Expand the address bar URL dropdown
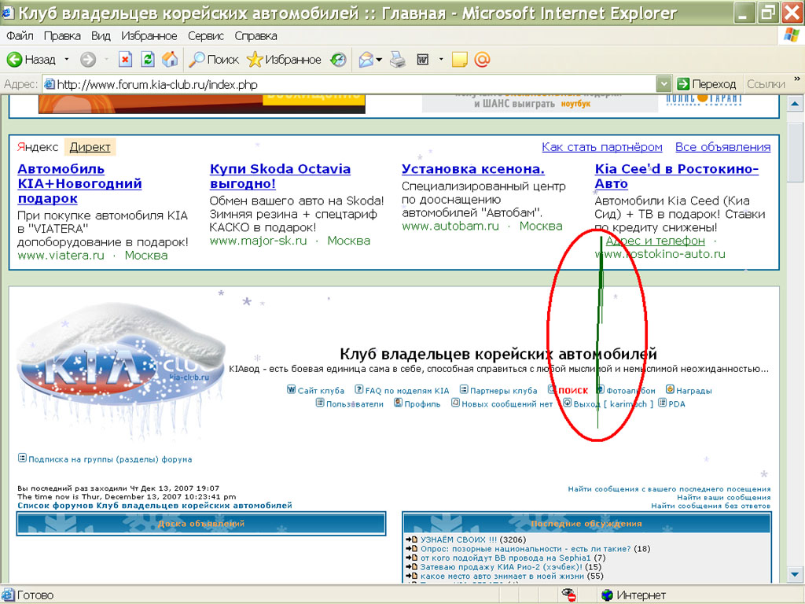Screen dimensions: 805x604 click(664, 84)
